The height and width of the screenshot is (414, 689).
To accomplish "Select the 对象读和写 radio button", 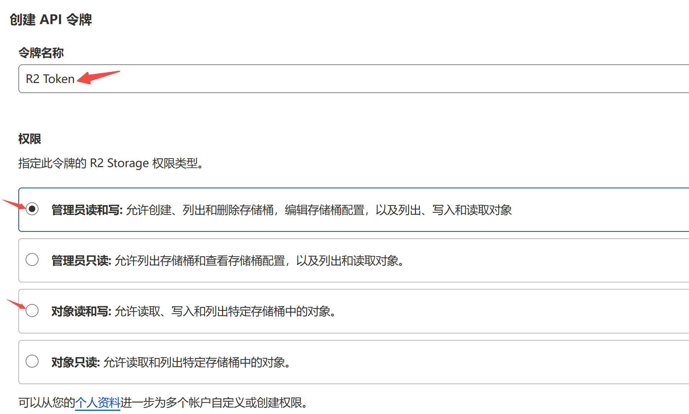I will tap(32, 310).
